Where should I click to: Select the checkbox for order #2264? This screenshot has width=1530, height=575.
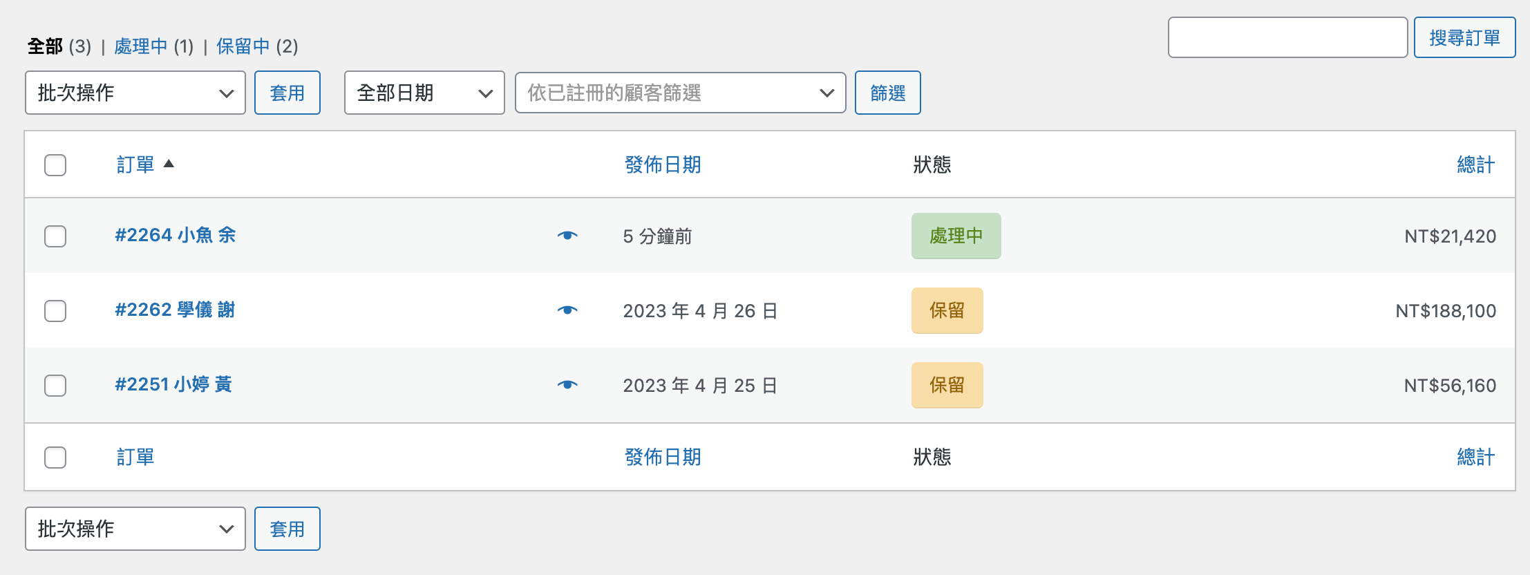[x=55, y=236]
